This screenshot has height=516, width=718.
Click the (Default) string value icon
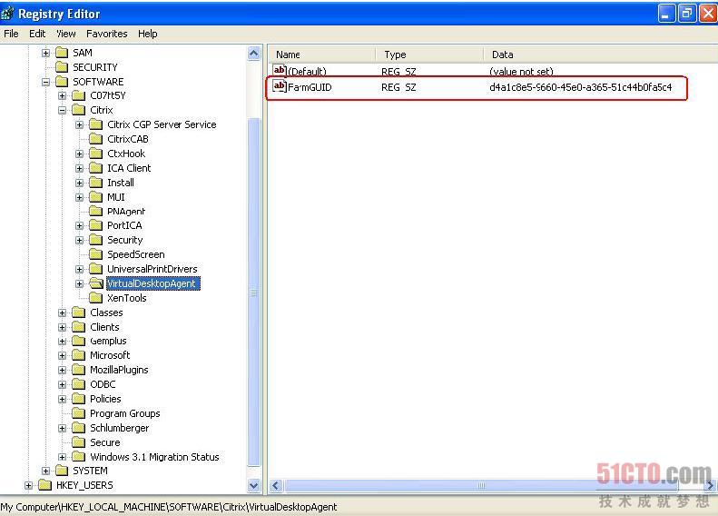click(x=280, y=70)
